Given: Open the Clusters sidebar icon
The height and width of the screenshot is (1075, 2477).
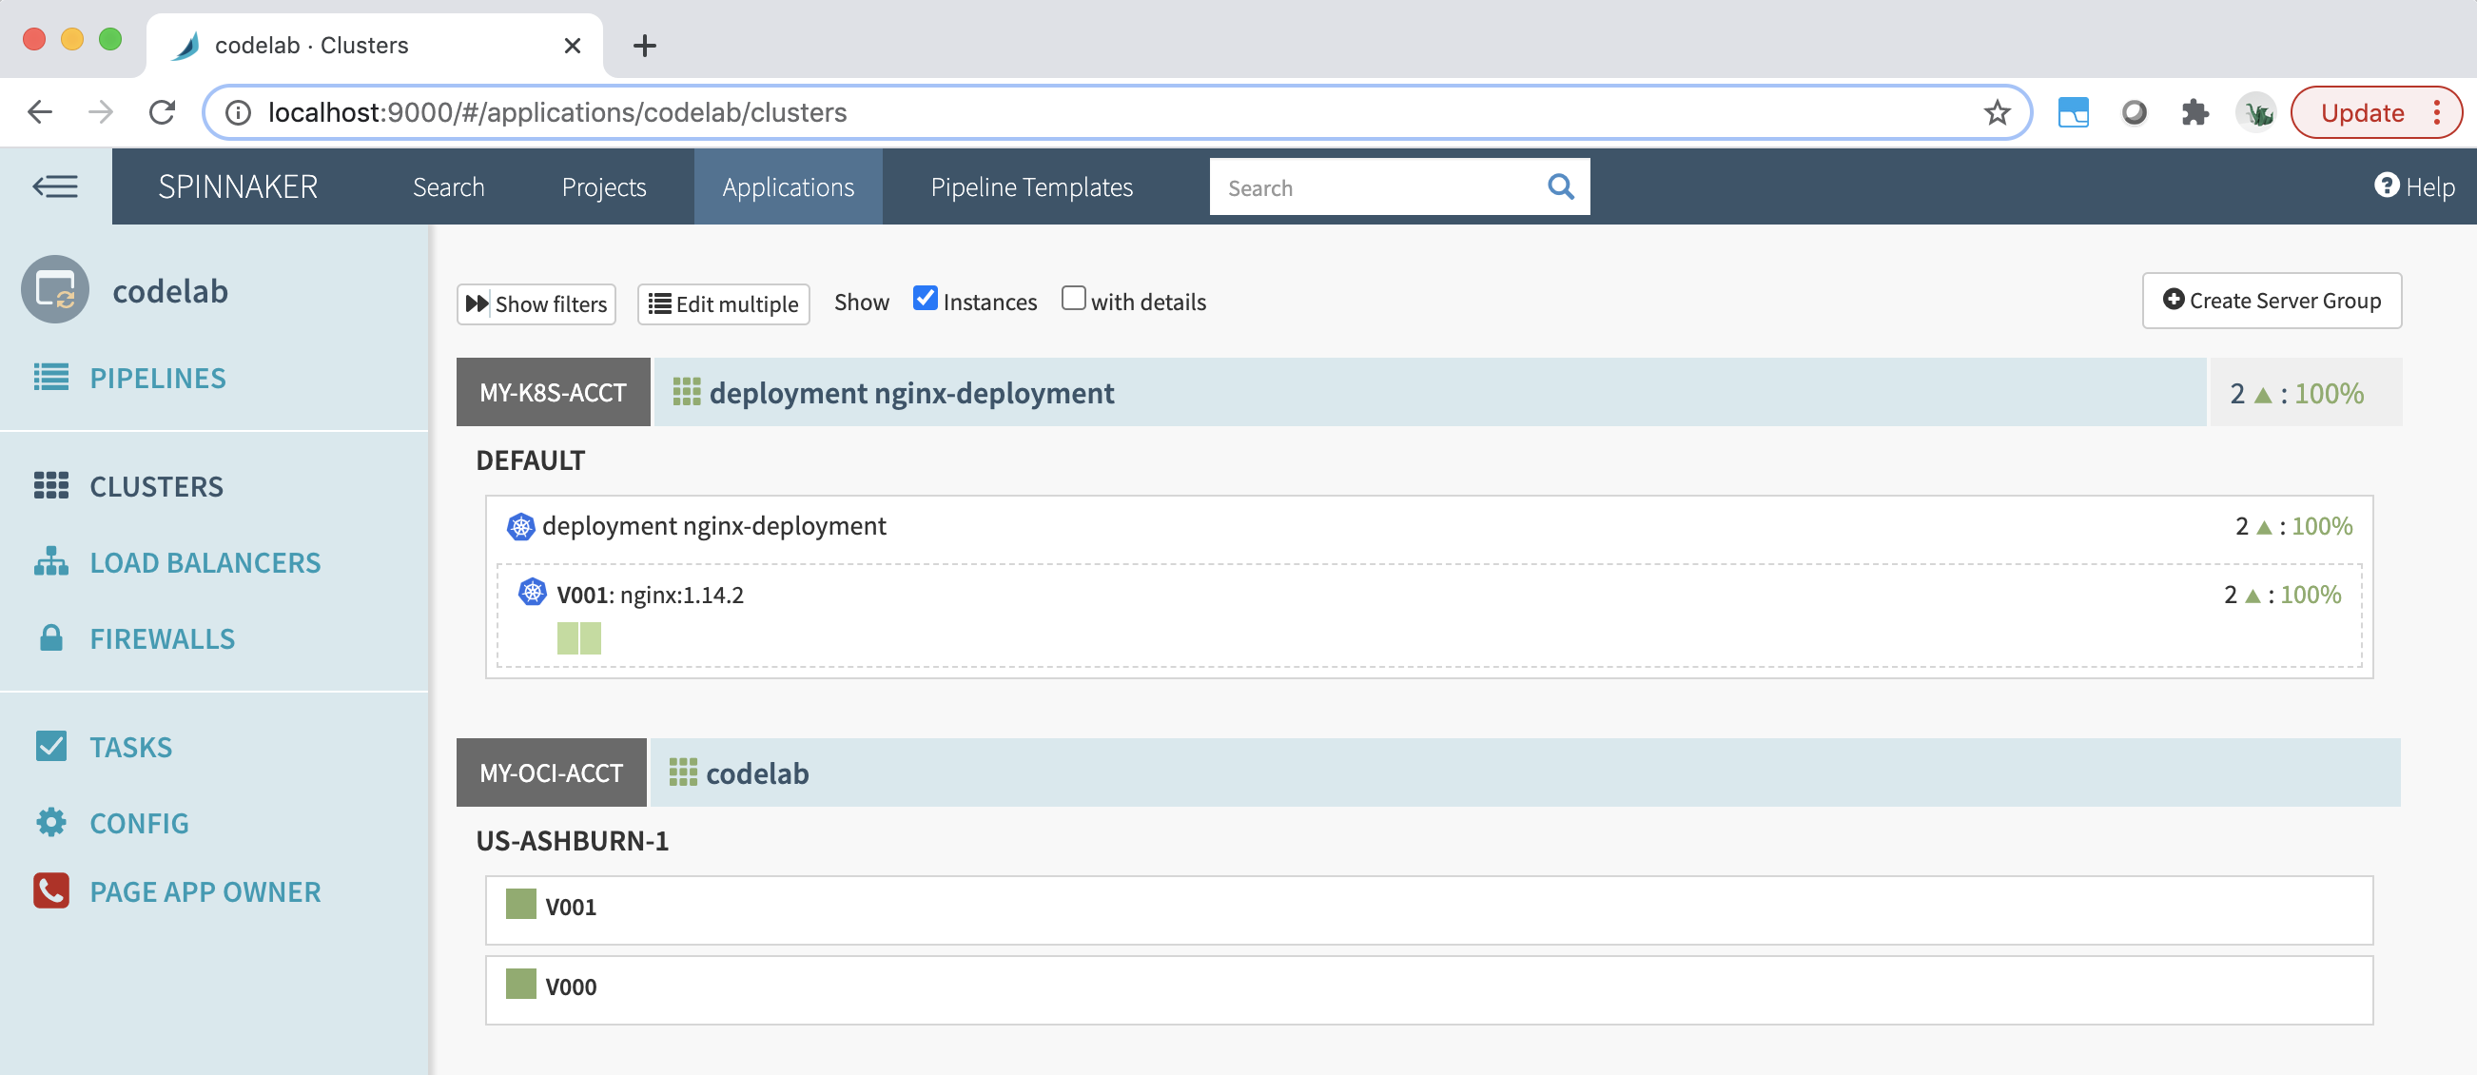Looking at the screenshot, I should [x=52, y=486].
